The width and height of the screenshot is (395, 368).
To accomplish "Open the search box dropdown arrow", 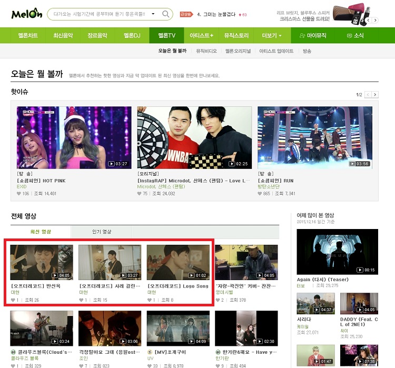I will pyautogui.click(x=153, y=14).
